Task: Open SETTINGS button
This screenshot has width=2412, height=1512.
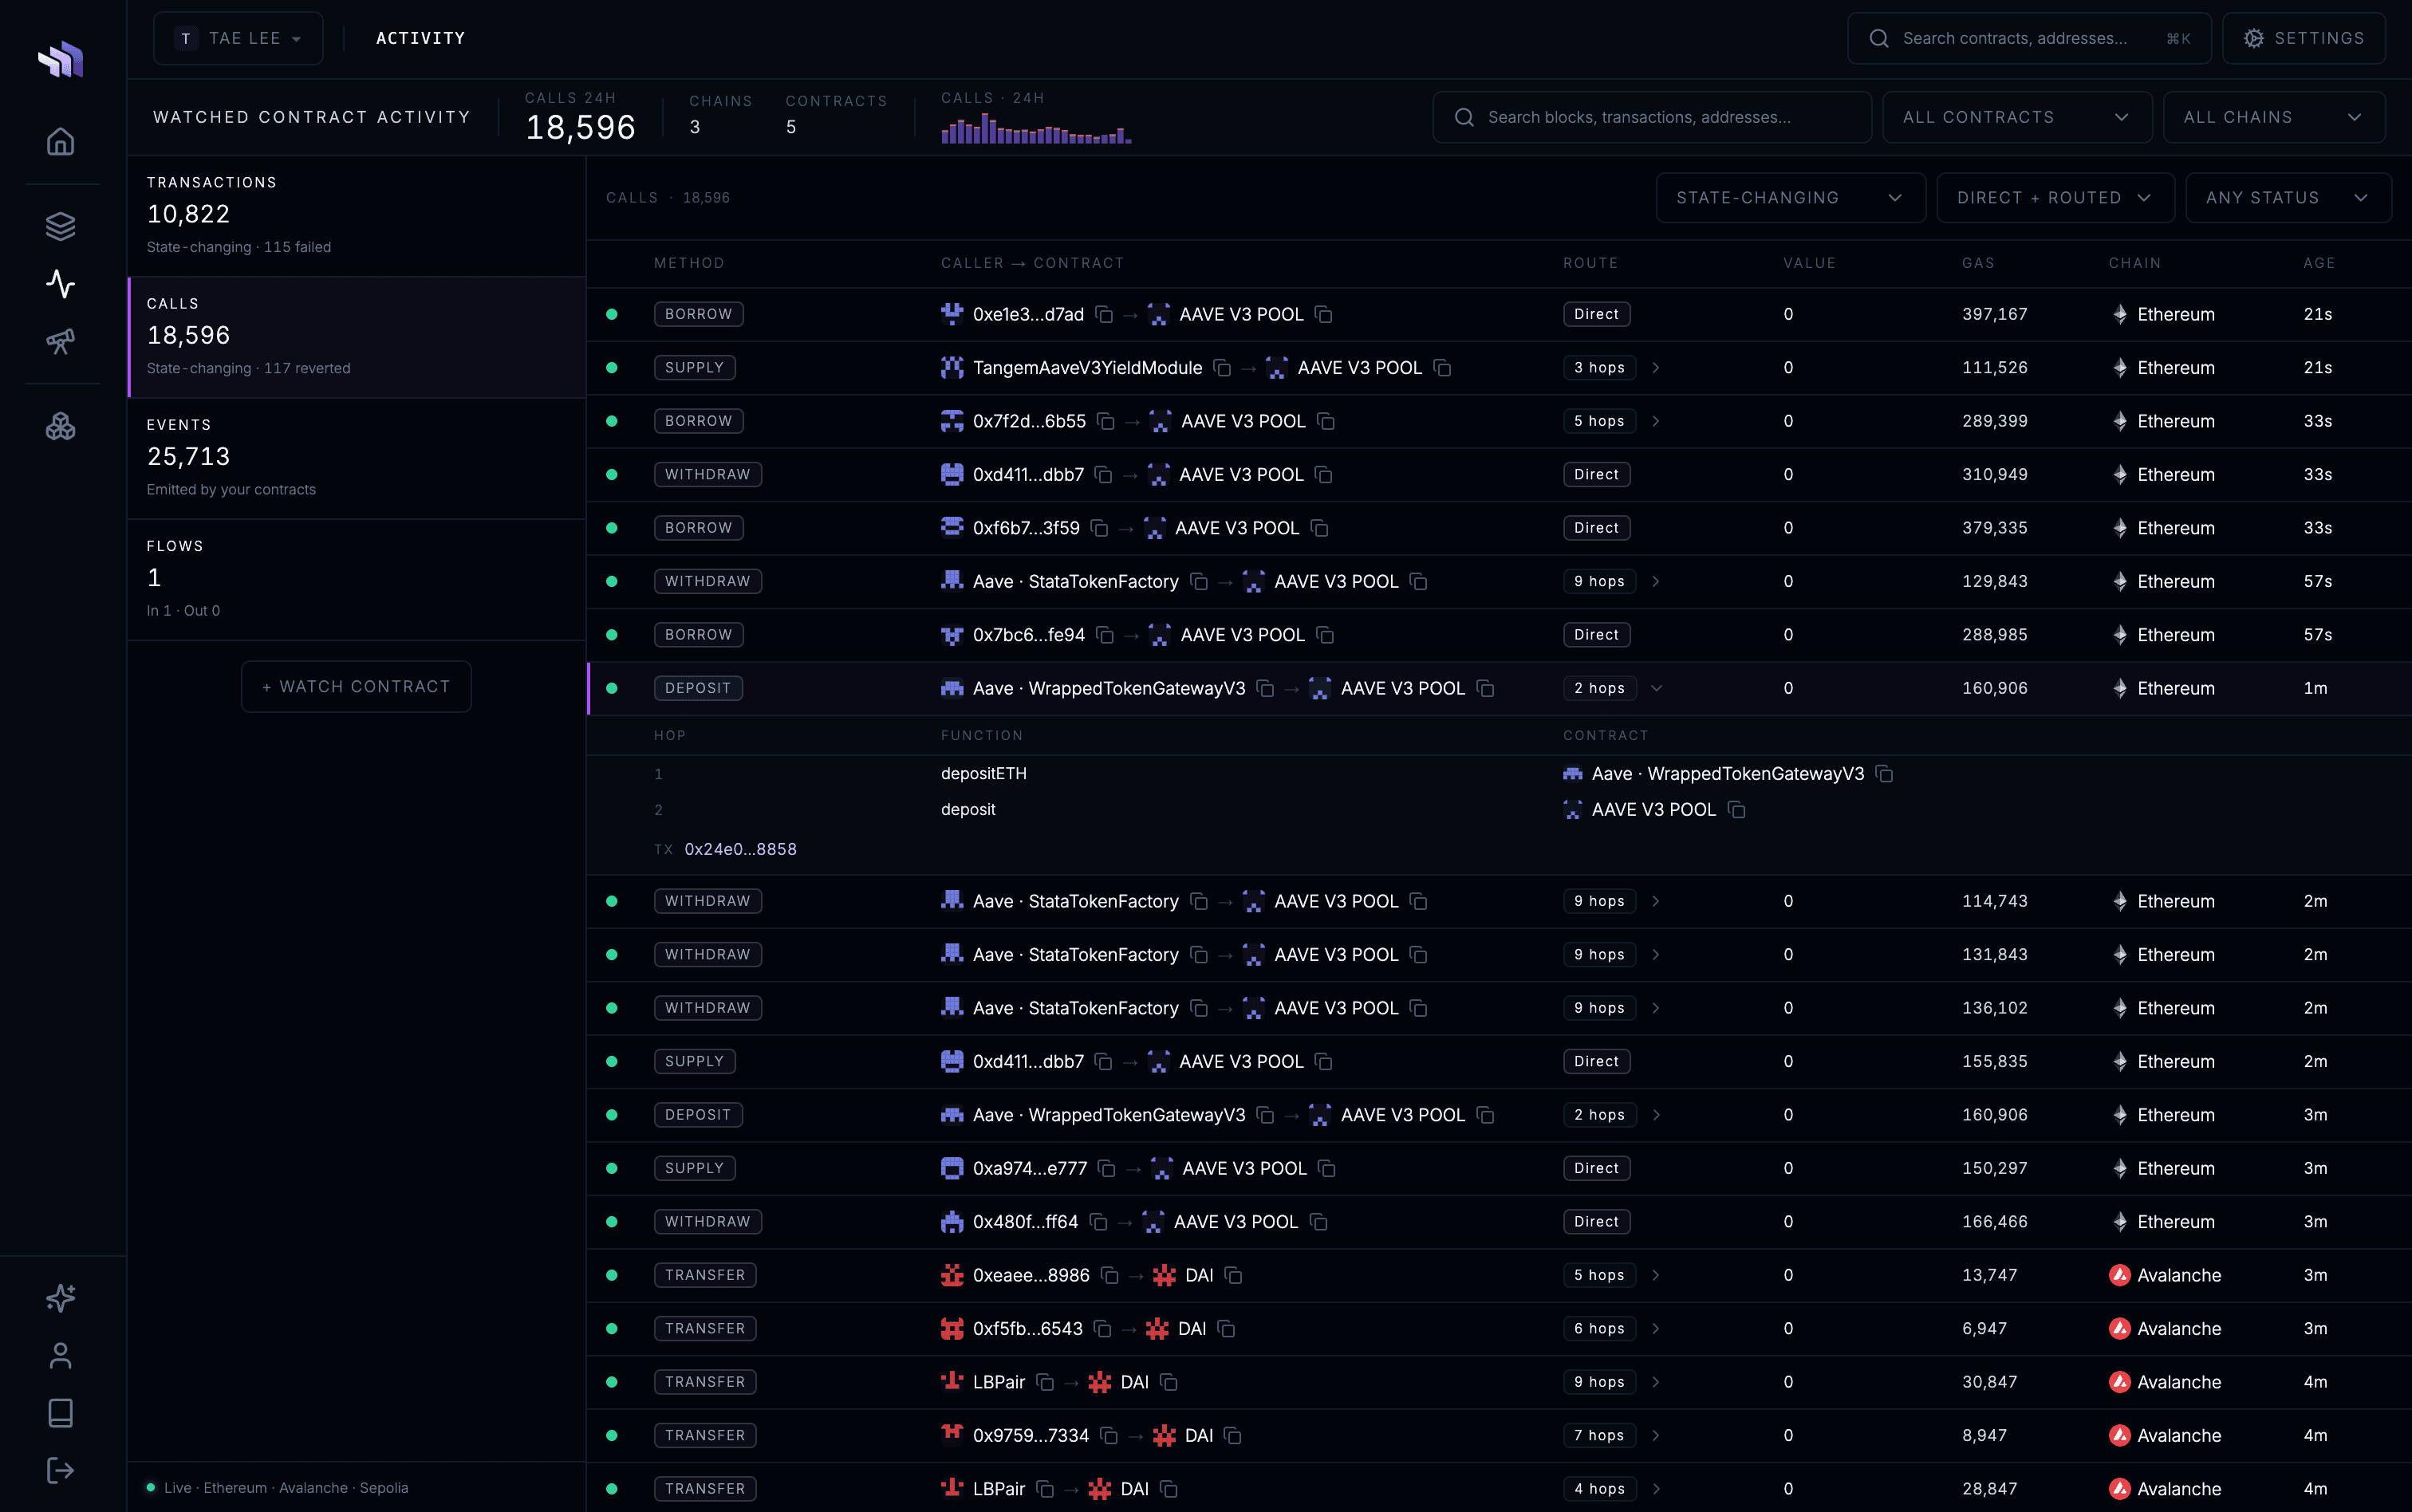Action: [2303, 38]
